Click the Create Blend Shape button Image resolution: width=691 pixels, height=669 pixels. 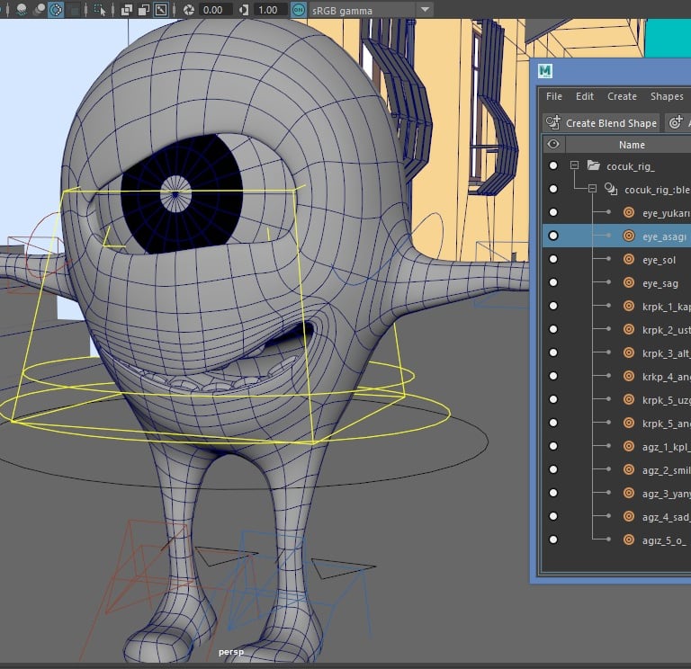click(x=601, y=122)
